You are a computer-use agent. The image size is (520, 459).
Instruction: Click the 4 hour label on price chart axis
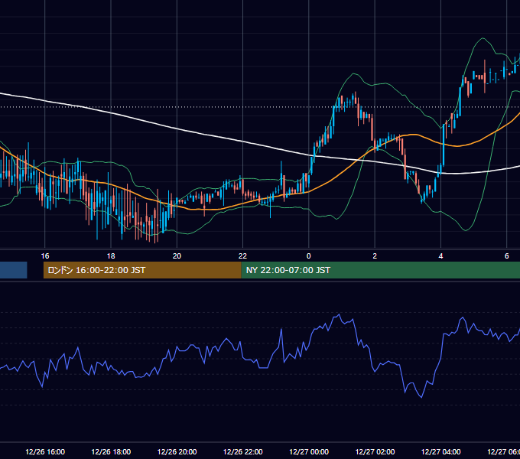click(440, 256)
